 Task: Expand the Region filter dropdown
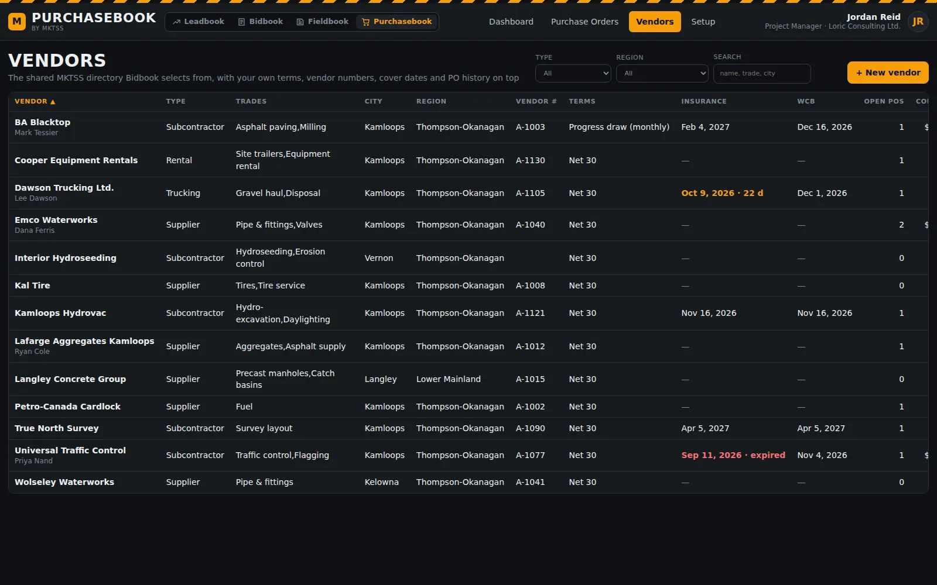(662, 73)
